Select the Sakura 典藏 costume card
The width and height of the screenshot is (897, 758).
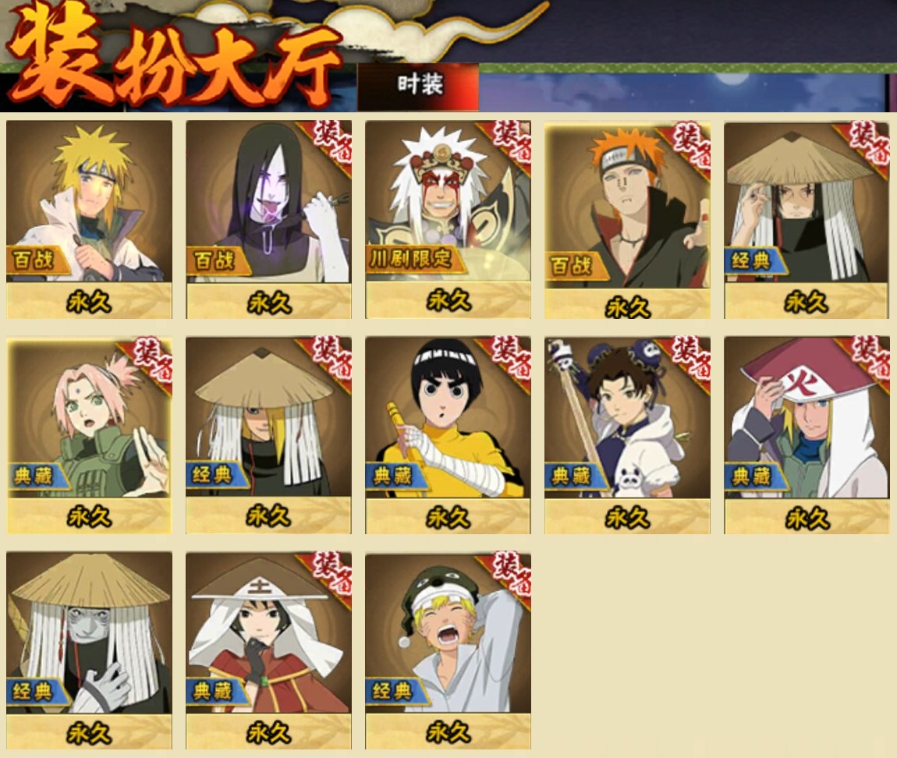[89, 435]
